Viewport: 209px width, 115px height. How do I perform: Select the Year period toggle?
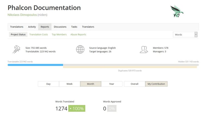point(112,84)
